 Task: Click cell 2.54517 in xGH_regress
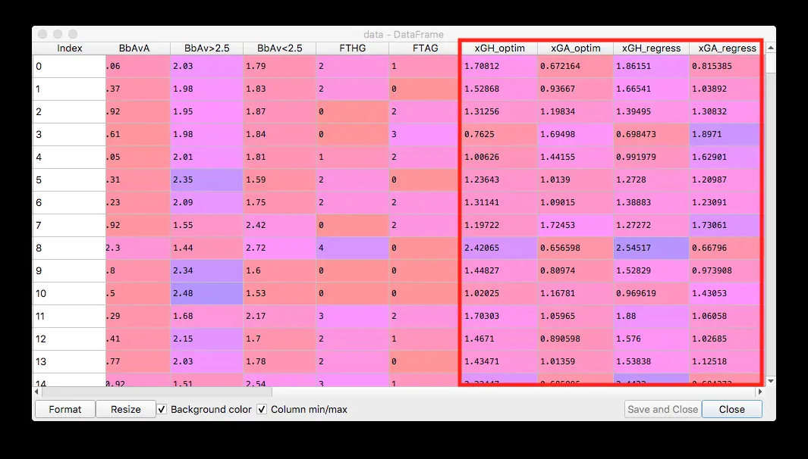coord(652,248)
